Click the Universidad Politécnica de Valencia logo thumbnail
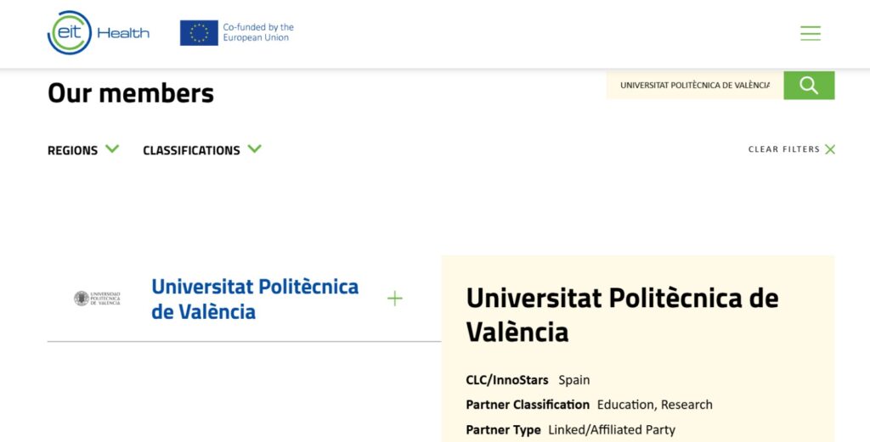Image resolution: width=870 pixels, height=442 pixels. 97,299
